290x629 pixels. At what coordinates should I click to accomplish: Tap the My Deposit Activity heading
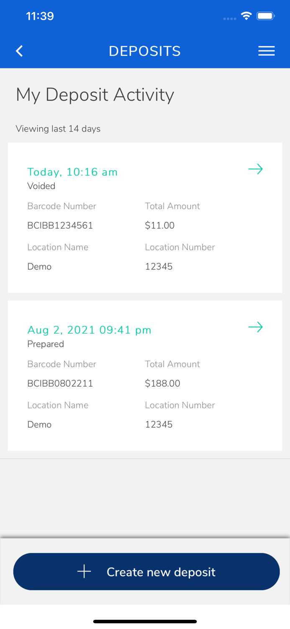click(x=95, y=95)
